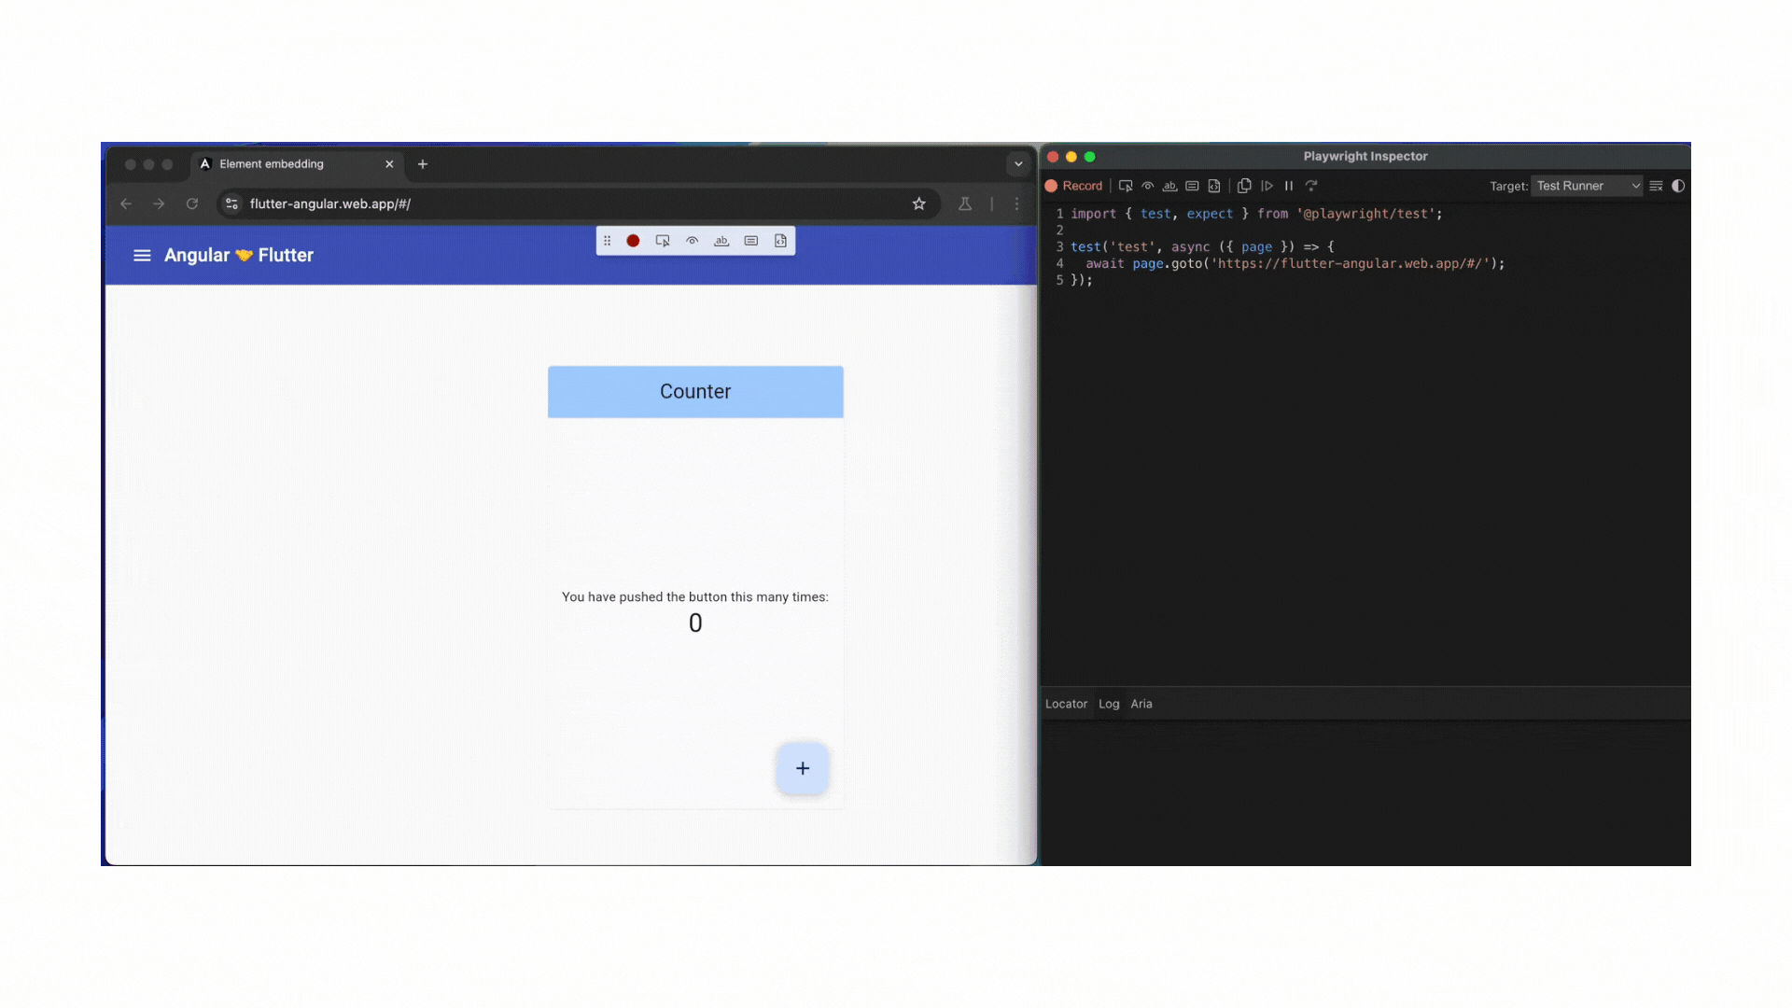Viewport: 1792px width, 1008px height.
Task: Open the browser tab search chevron
Action: click(1017, 163)
